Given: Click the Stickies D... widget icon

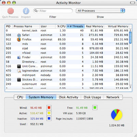Looking at the screenshot, I should click(x=19, y=80).
